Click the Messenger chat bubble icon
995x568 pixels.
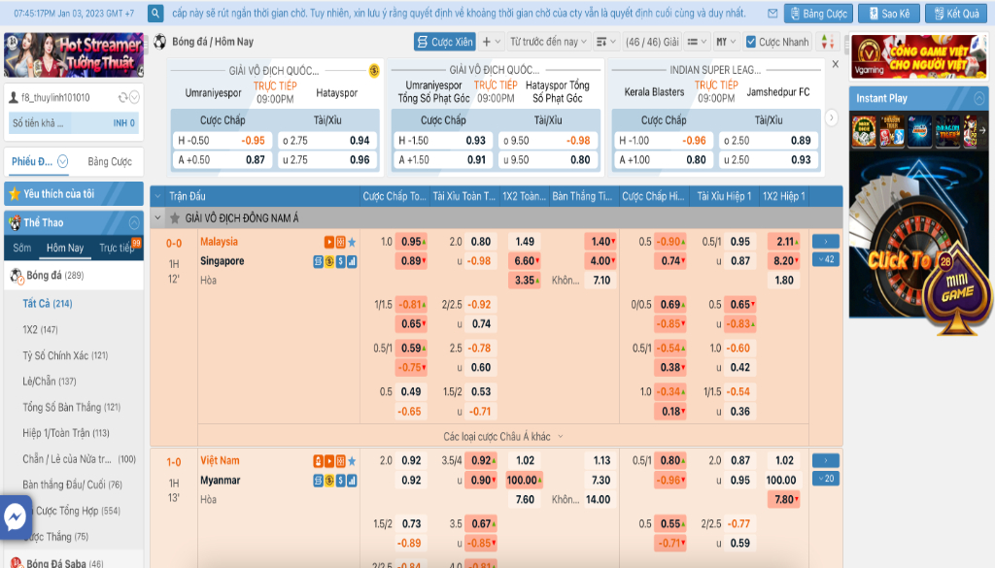click(16, 518)
